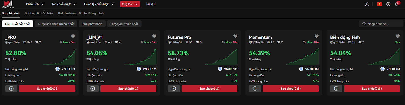This screenshot has height=105, width=405.
Task: Click VN30F1M symbol icon on _PRO card
Action: pyautogui.click(x=58, y=69)
